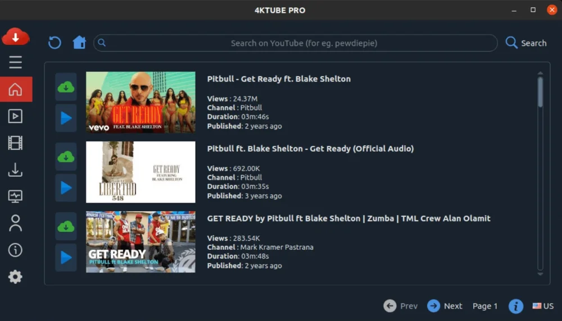Image resolution: width=562 pixels, height=321 pixels.
Task: Click the scrollbar up arrow
Action: click(x=540, y=73)
